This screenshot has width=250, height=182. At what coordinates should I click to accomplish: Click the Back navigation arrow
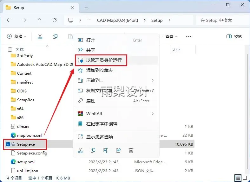click(x=9, y=20)
